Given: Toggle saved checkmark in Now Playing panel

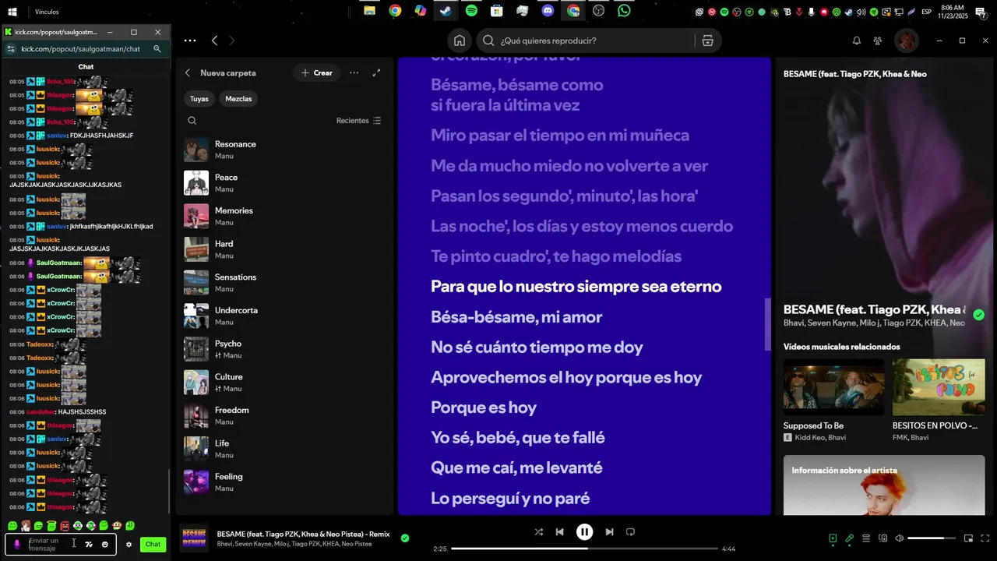Looking at the screenshot, I should [x=979, y=315].
